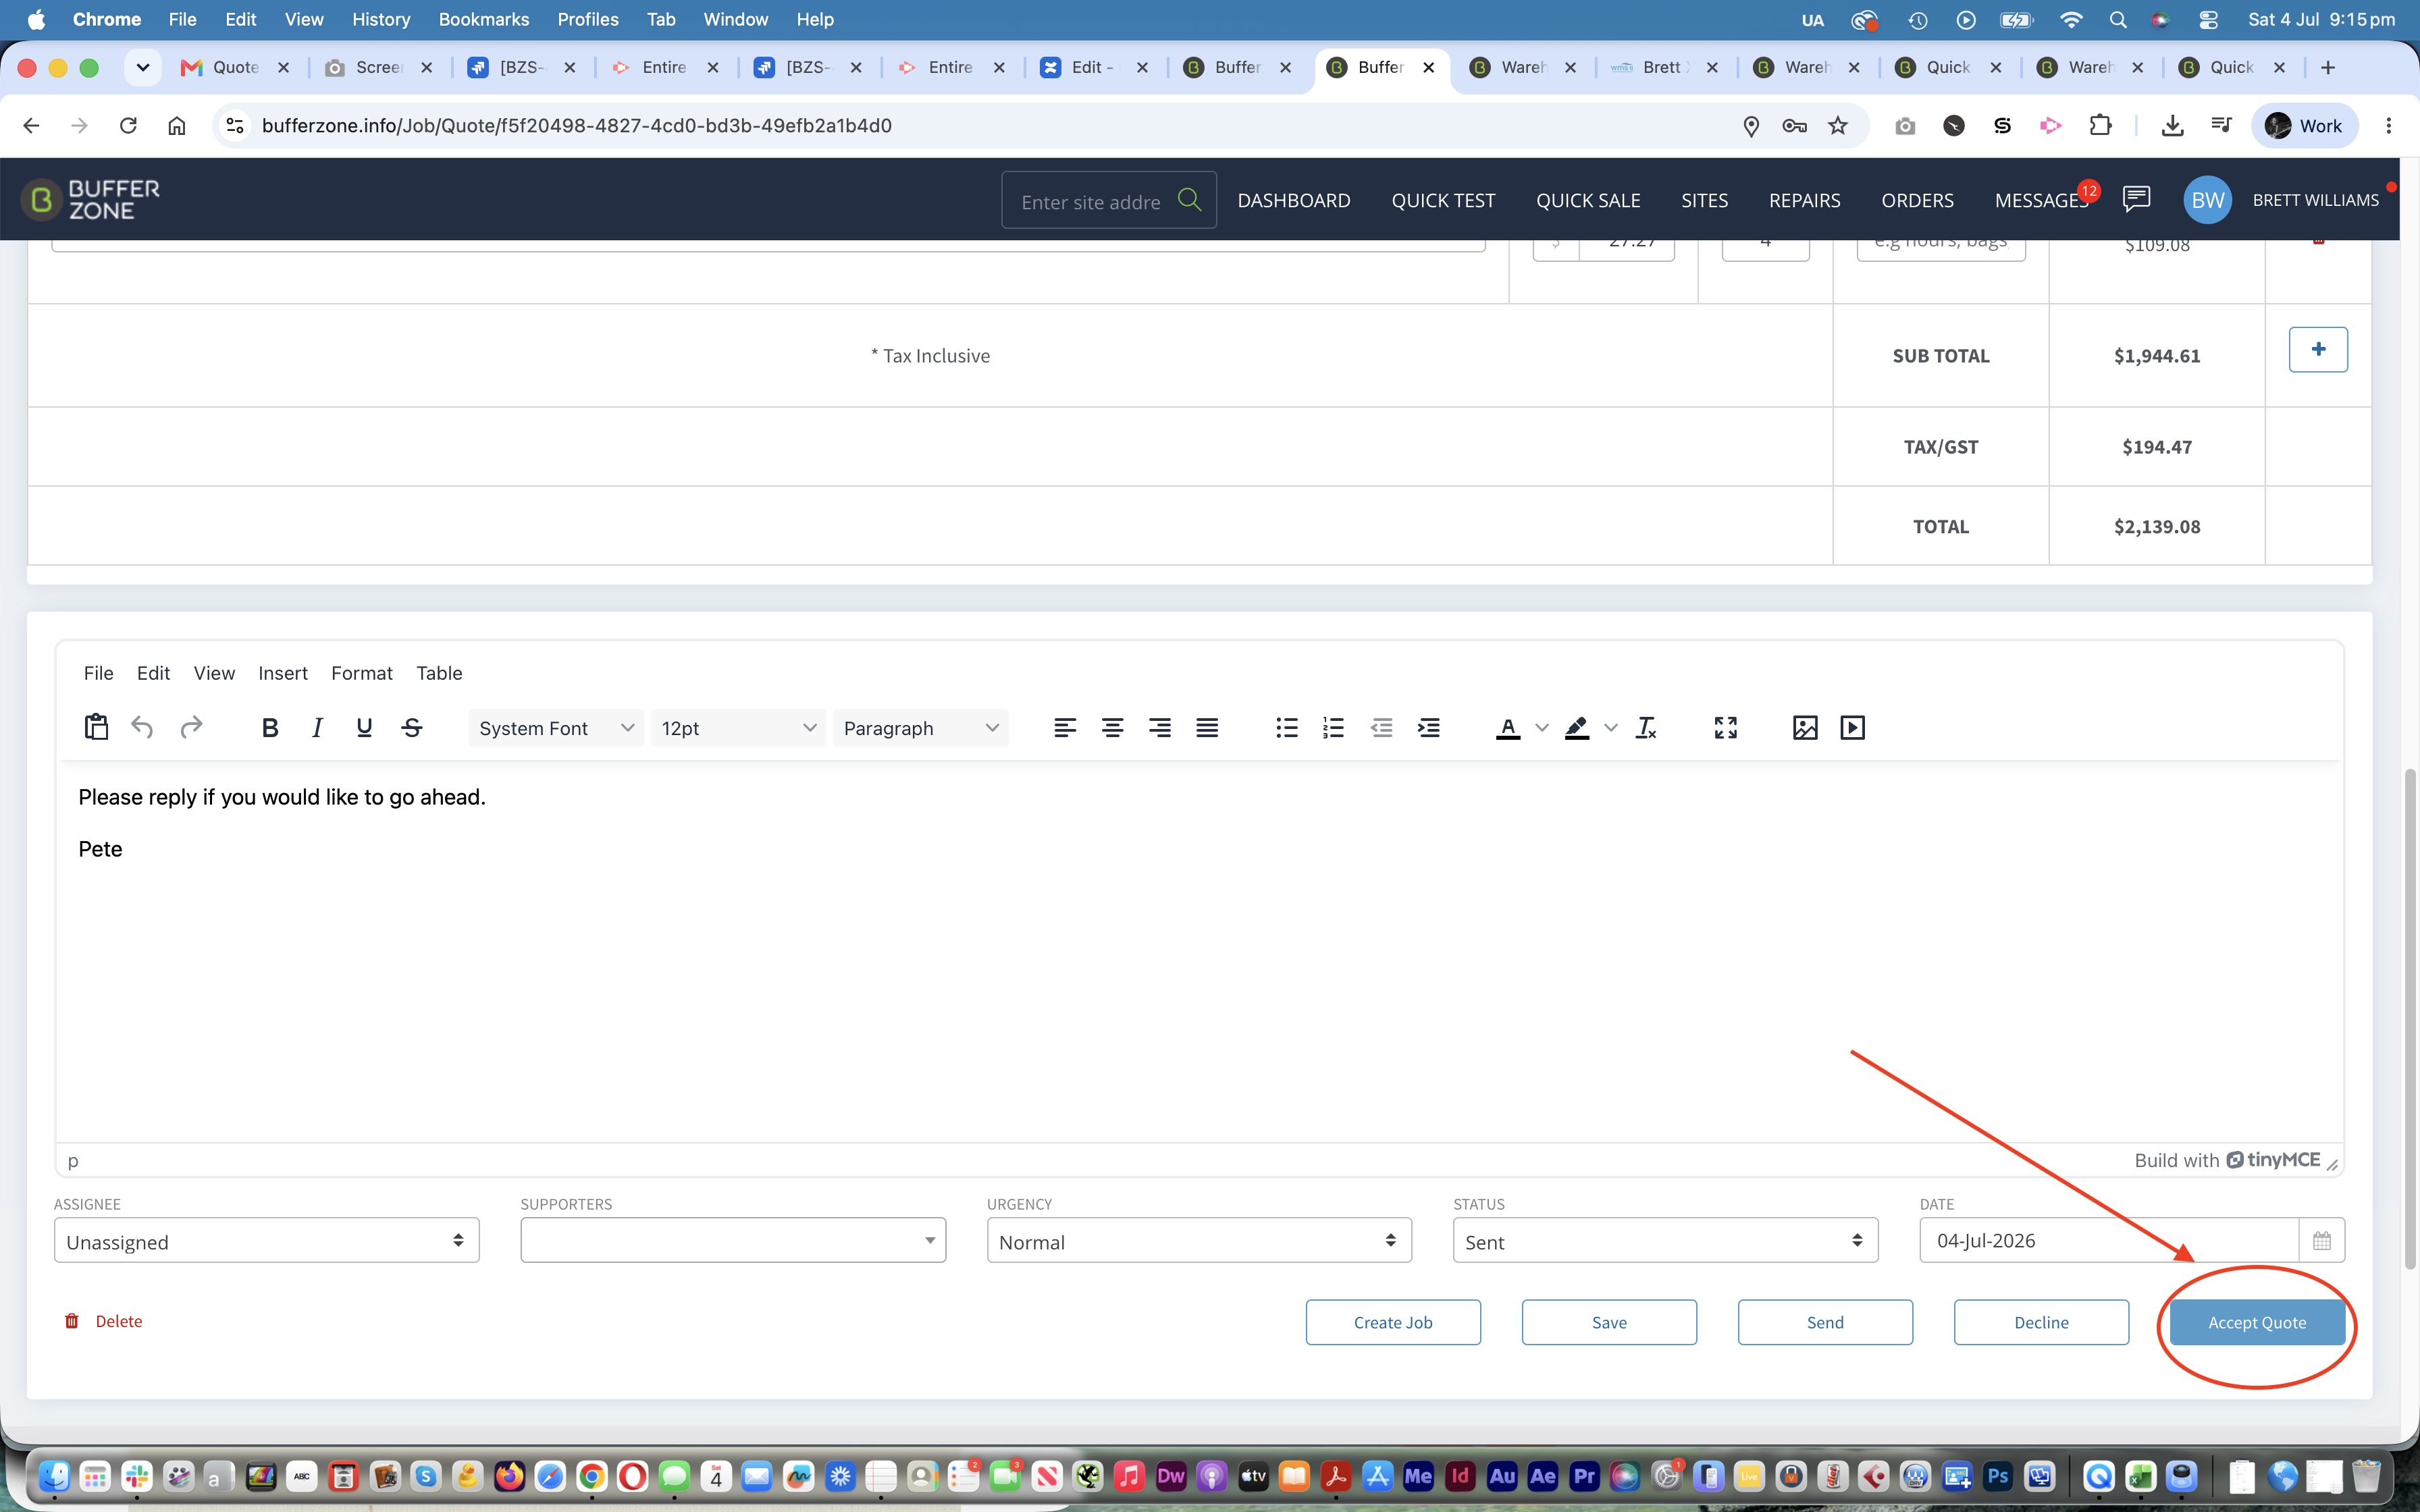Viewport: 2420px width, 1512px height.
Task: Click the date field calendar icon
Action: click(2321, 1241)
